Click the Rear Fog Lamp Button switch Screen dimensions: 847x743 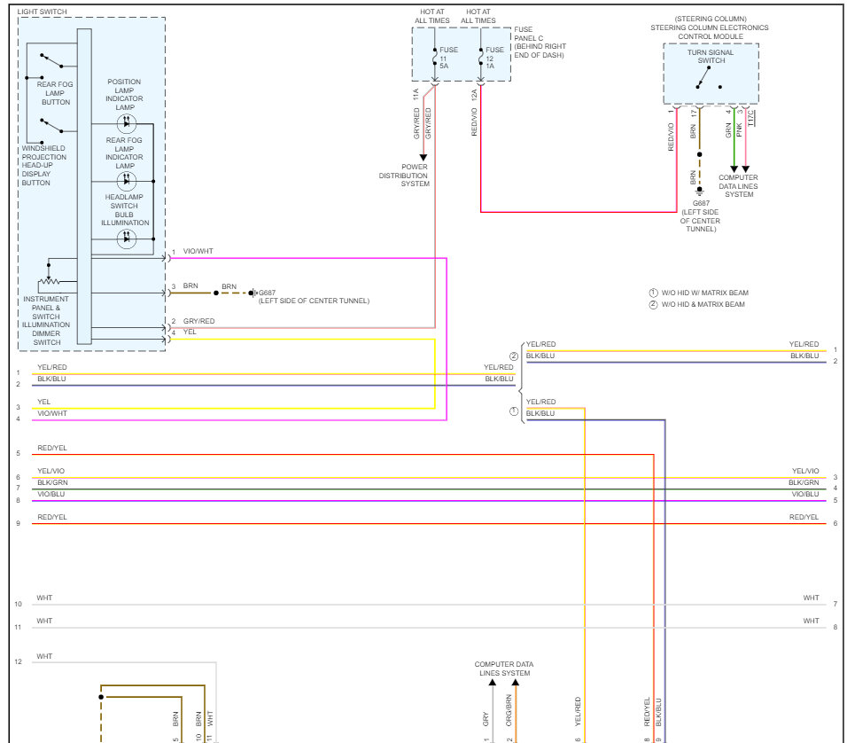(x=52, y=60)
